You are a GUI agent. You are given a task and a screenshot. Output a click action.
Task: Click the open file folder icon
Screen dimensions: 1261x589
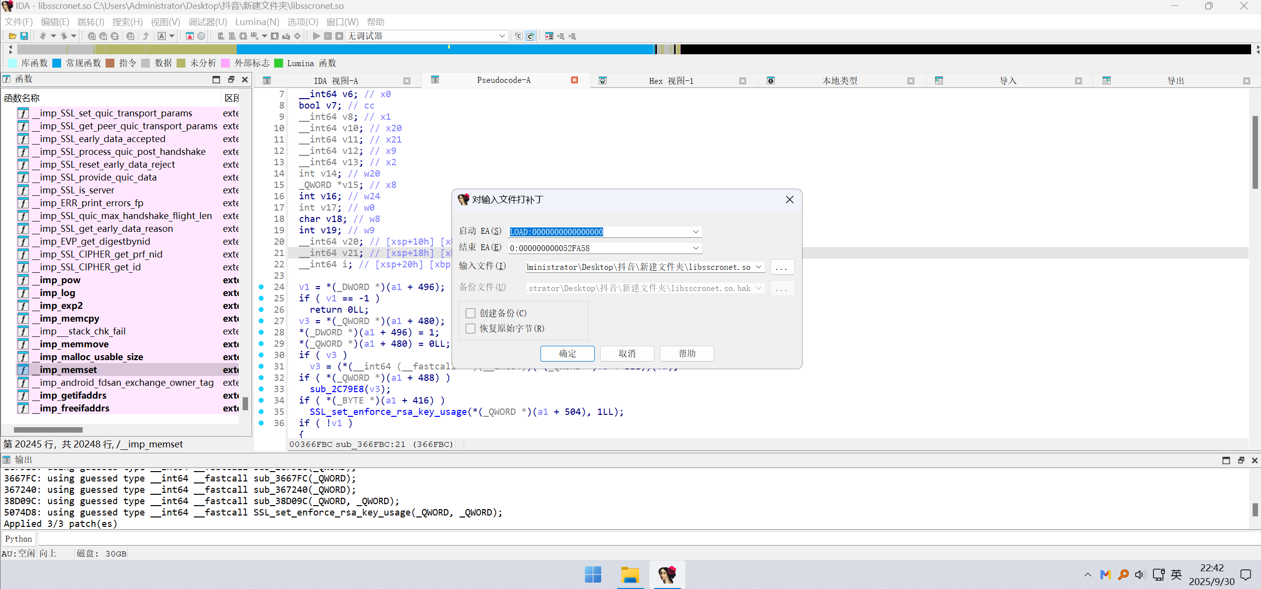(x=12, y=36)
